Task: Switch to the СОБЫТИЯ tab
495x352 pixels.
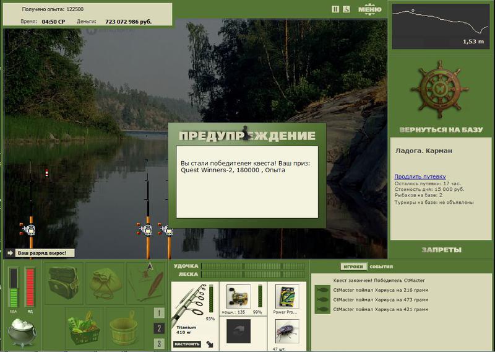Action: click(381, 266)
